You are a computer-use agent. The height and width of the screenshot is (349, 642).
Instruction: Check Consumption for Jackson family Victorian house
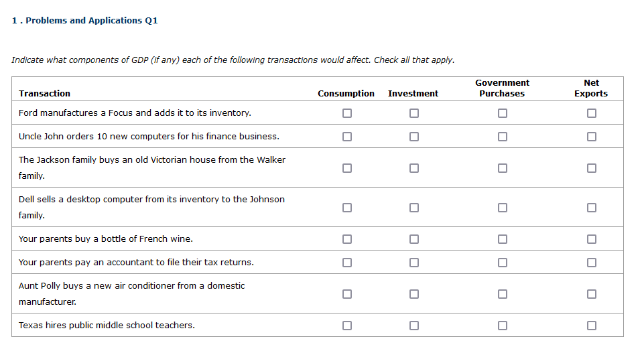346,168
